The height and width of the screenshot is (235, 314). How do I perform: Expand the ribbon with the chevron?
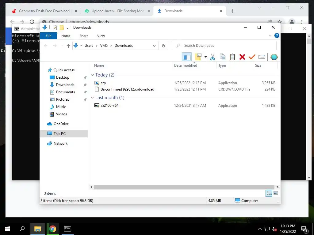(270, 35)
